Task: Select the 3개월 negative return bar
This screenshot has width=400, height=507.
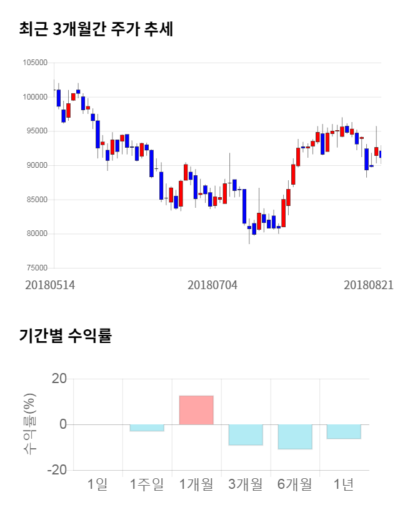Action: pyautogui.click(x=246, y=434)
